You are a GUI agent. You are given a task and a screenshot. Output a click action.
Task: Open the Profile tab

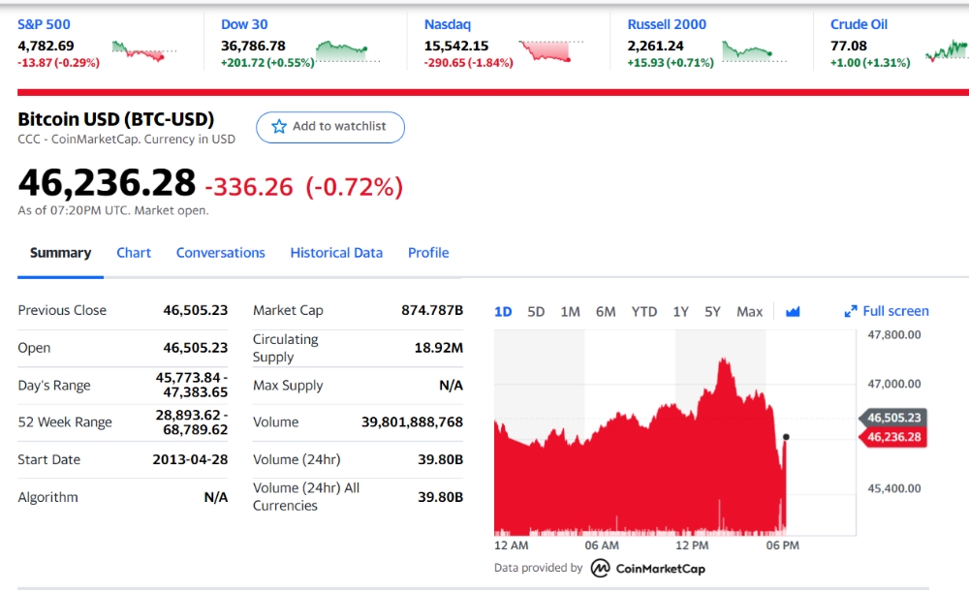428,253
